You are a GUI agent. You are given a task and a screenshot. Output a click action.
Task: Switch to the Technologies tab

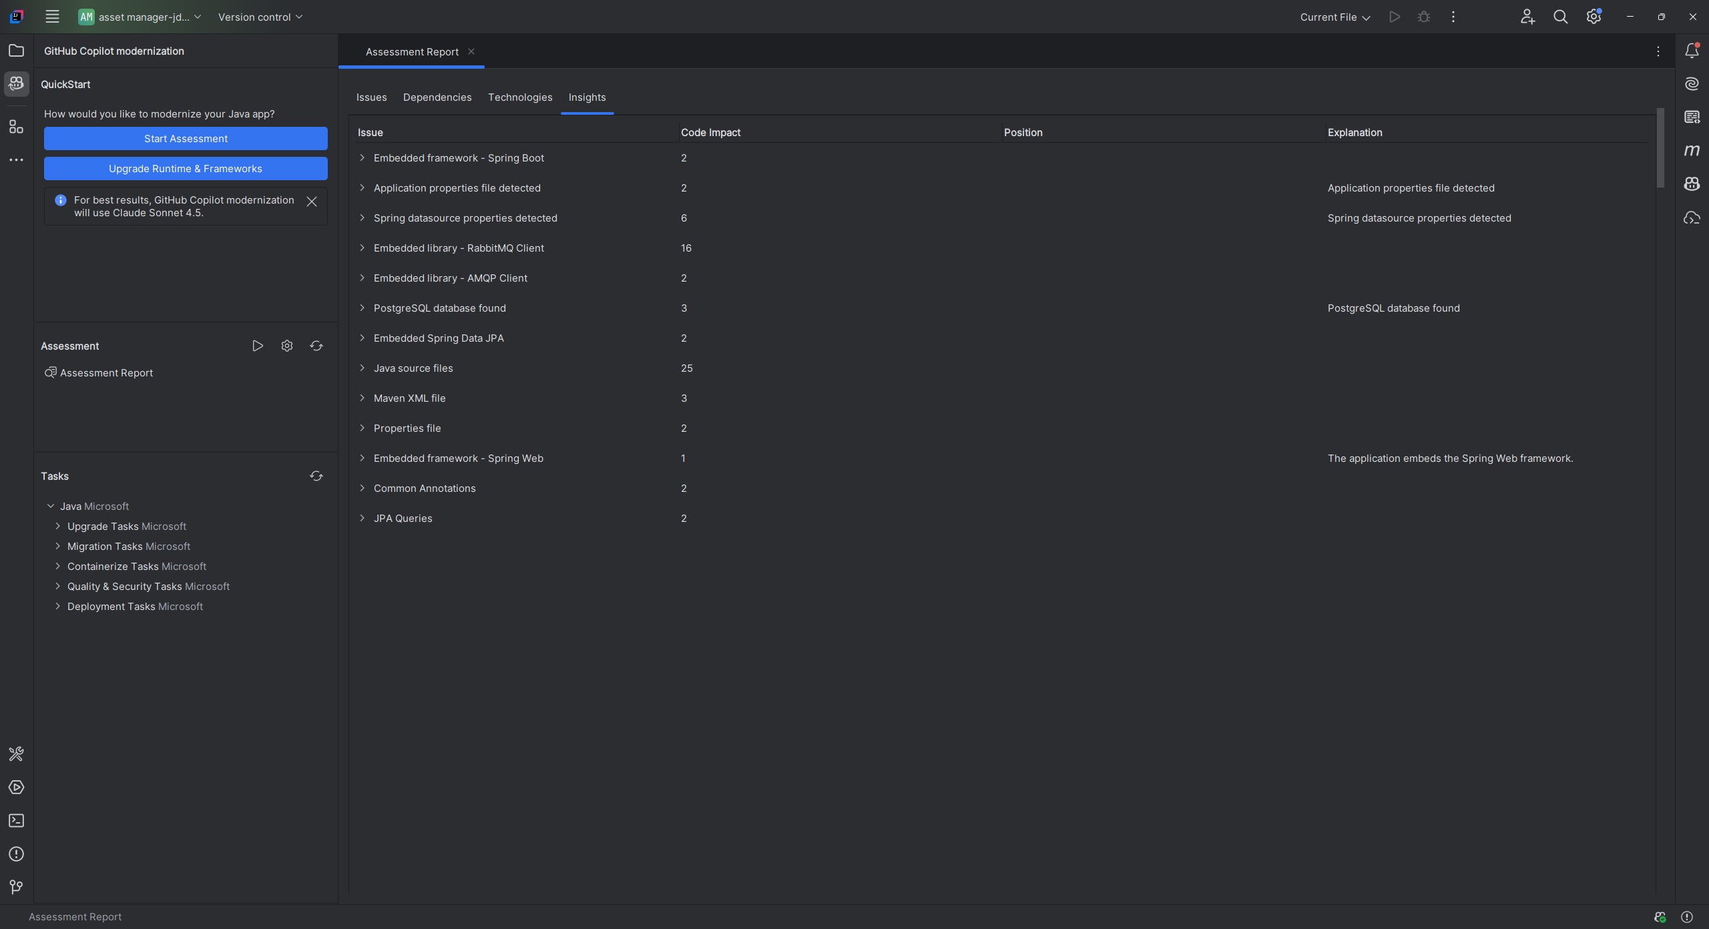(520, 97)
